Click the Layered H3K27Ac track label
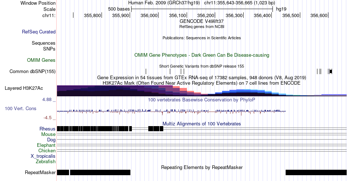This screenshot has height=181, width=347. [24, 88]
